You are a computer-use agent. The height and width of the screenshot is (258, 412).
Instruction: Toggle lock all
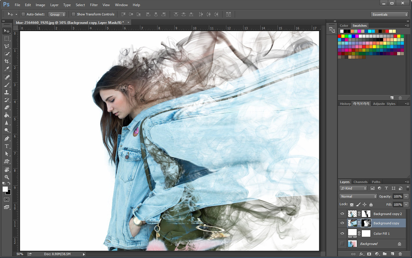371,205
